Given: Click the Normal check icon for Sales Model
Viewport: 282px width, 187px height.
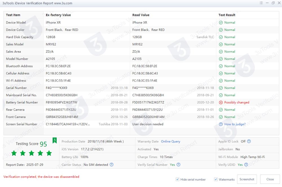Looking at the screenshot, I should [221, 44].
